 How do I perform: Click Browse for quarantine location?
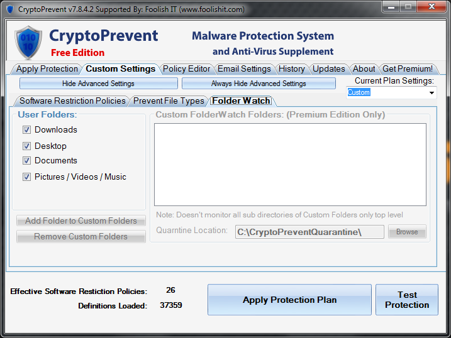pos(407,232)
